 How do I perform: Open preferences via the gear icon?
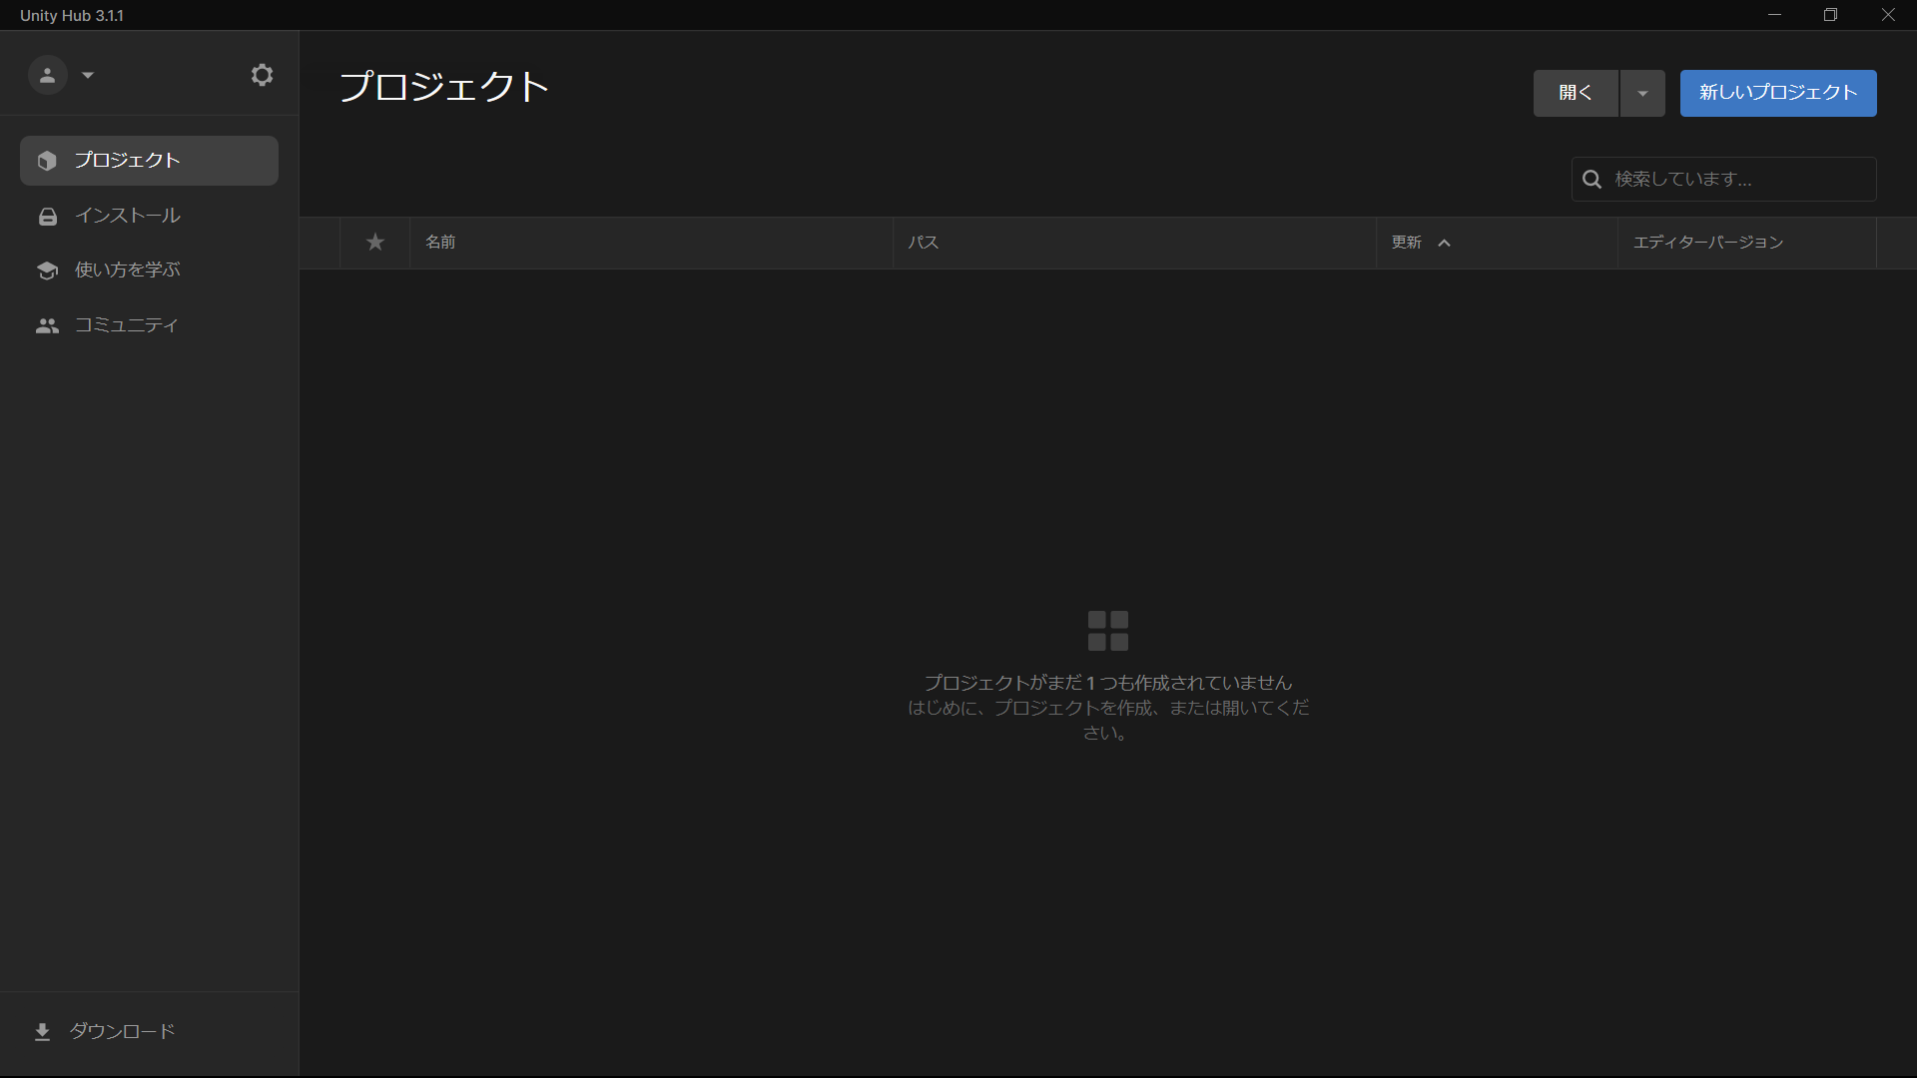262,75
